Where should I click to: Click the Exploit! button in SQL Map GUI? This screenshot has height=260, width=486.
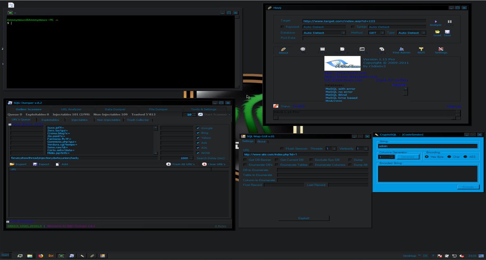pyautogui.click(x=304, y=218)
